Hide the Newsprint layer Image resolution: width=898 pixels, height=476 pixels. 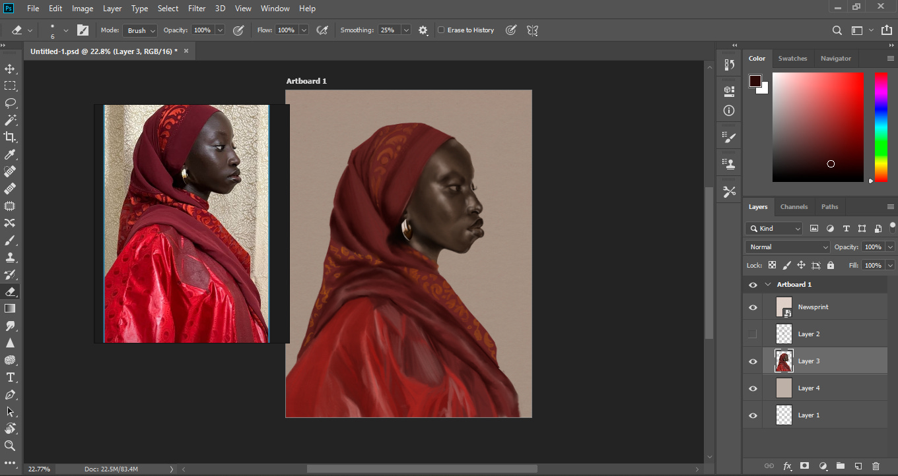(753, 307)
